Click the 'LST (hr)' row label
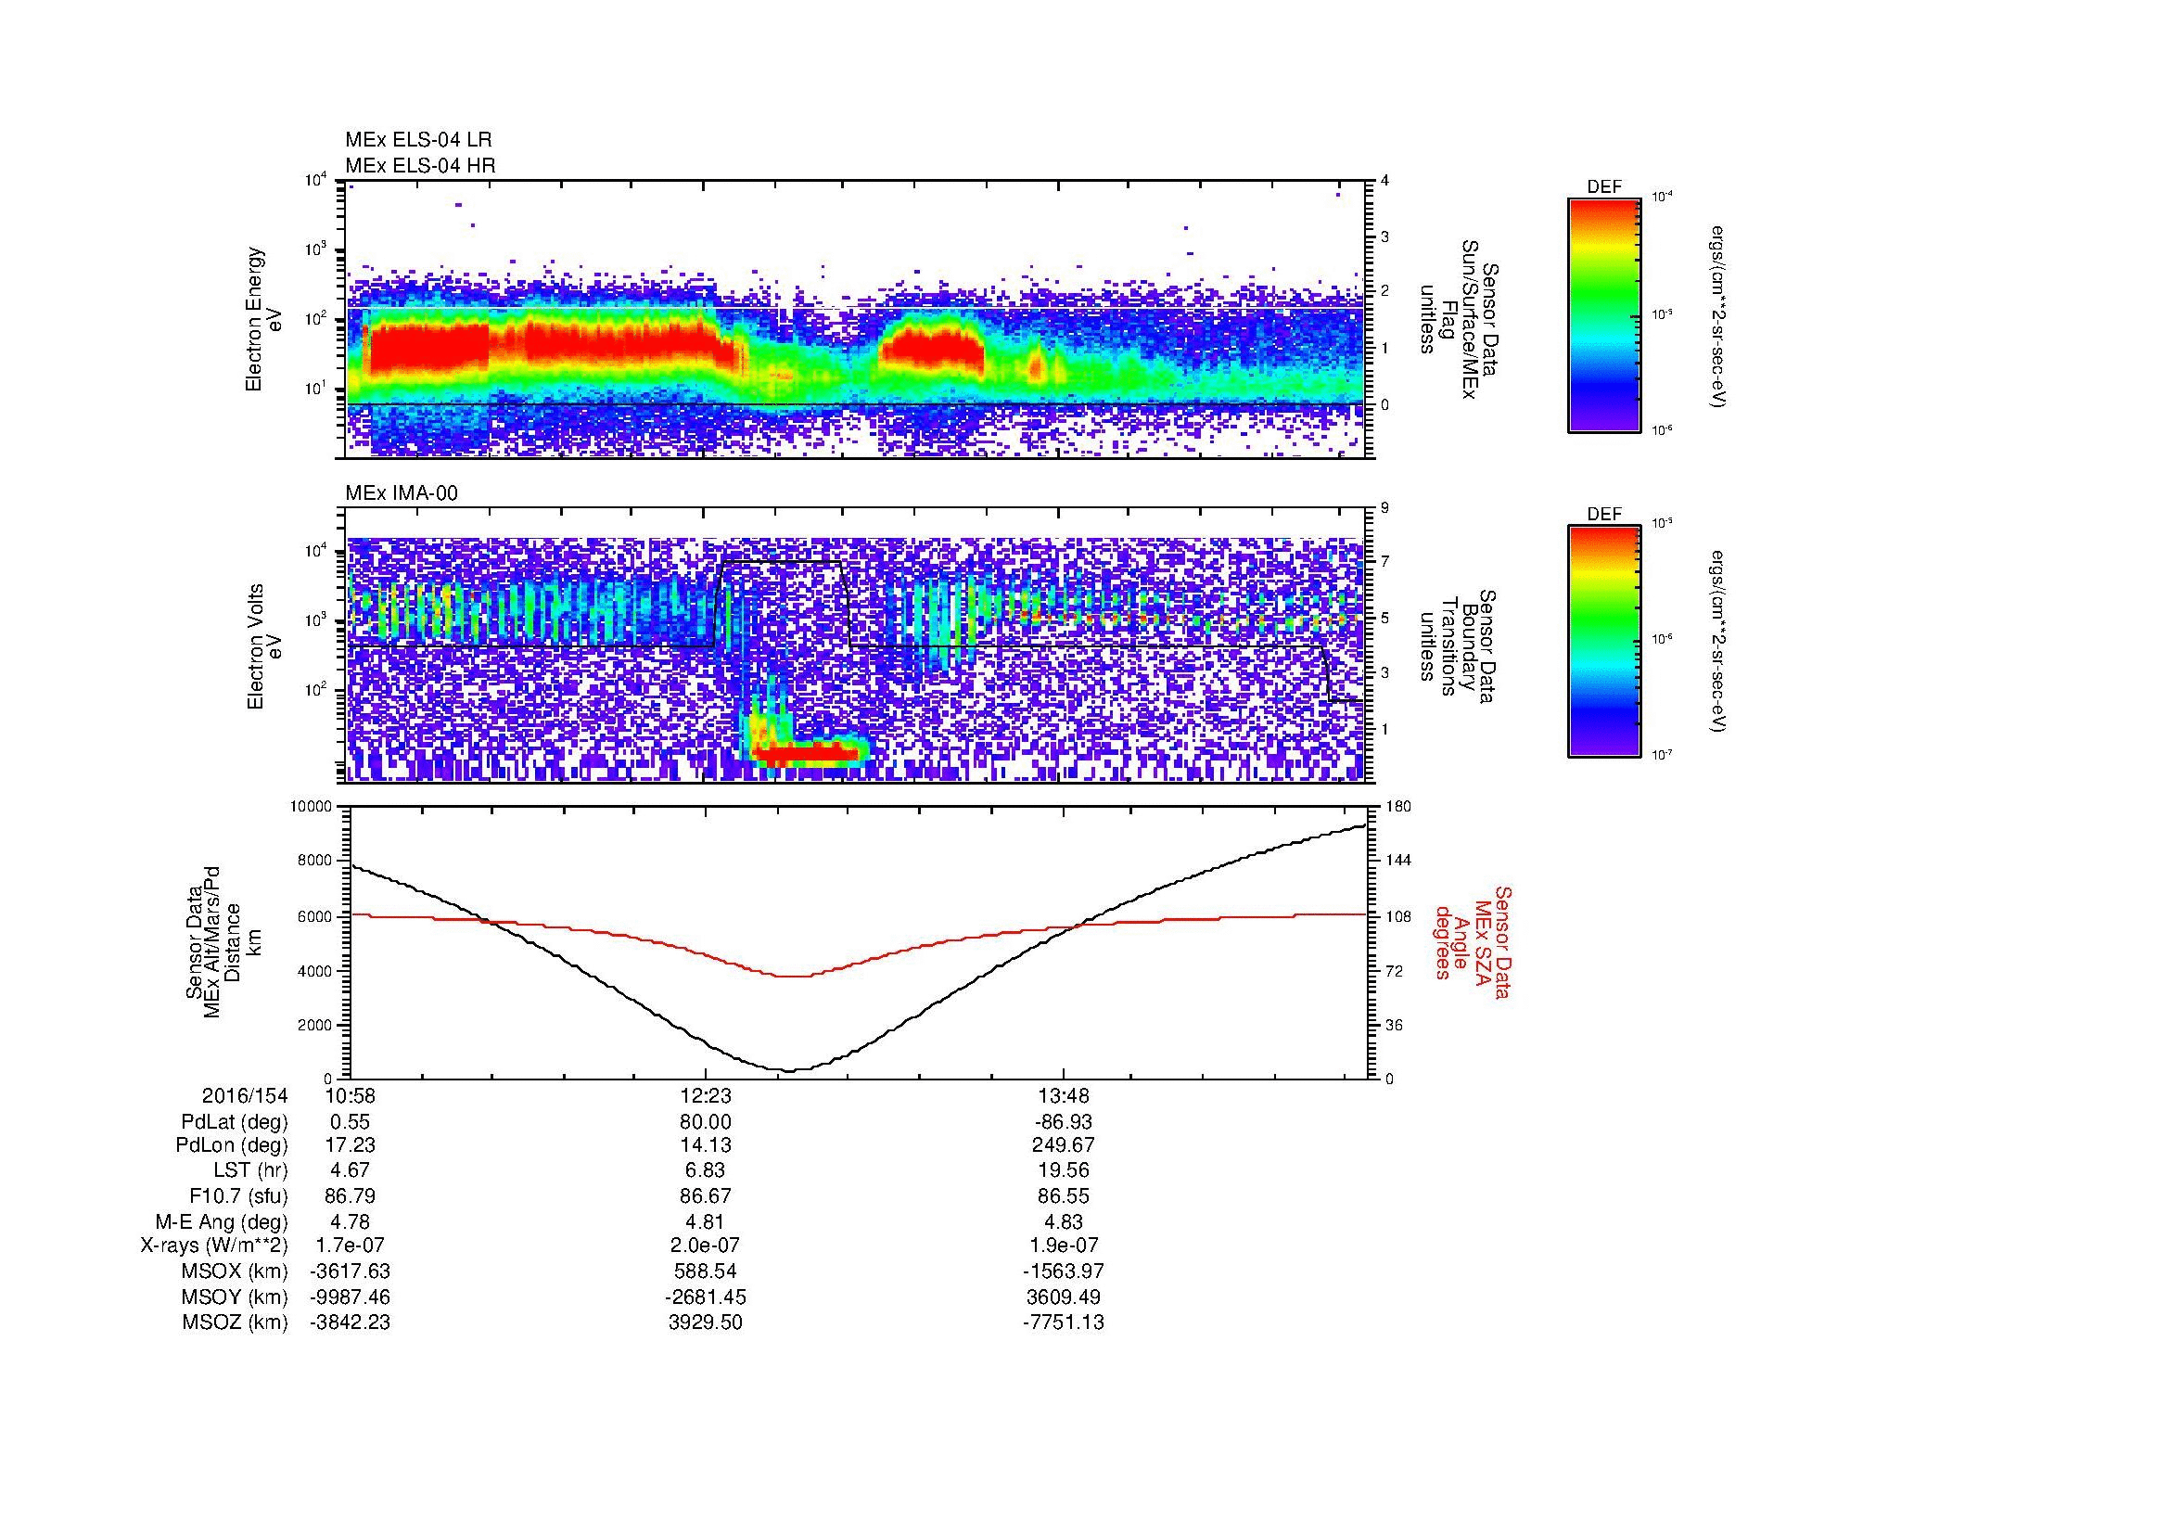The image size is (2169, 1533). pyautogui.click(x=250, y=1170)
